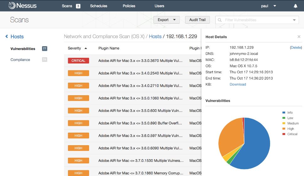The image size is (304, 176).
Task: Go to the Policies menu
Action: click(129, 6)
